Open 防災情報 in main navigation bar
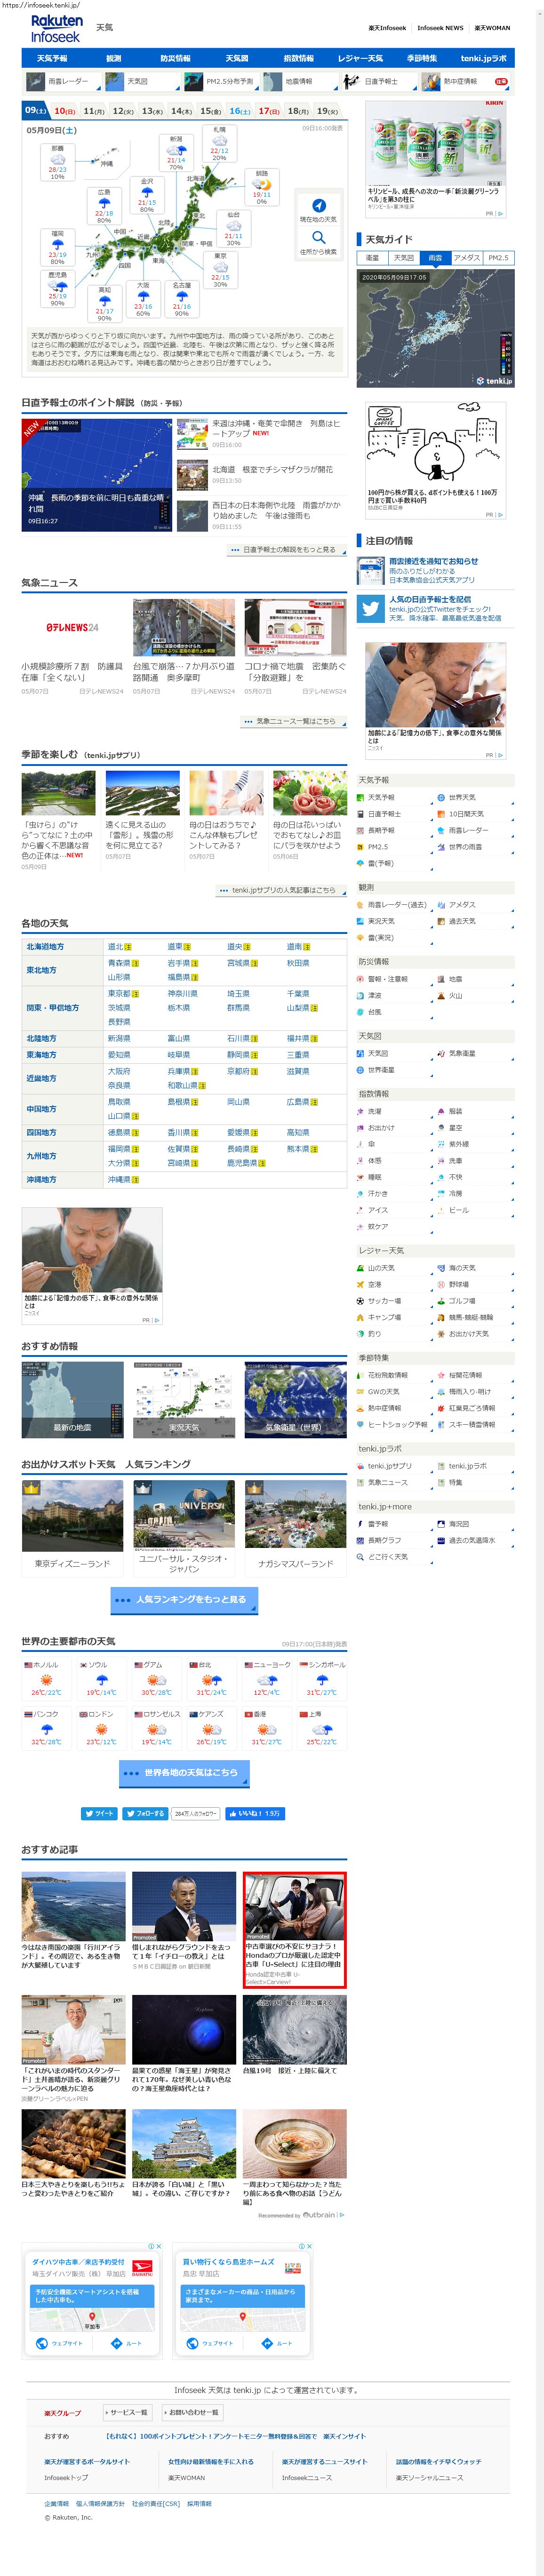 [x=175, y=59]
